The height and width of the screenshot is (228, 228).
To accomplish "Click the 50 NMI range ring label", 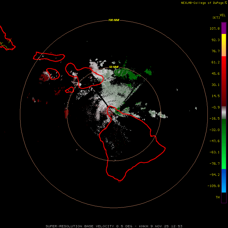I will [x=114, y=67].
